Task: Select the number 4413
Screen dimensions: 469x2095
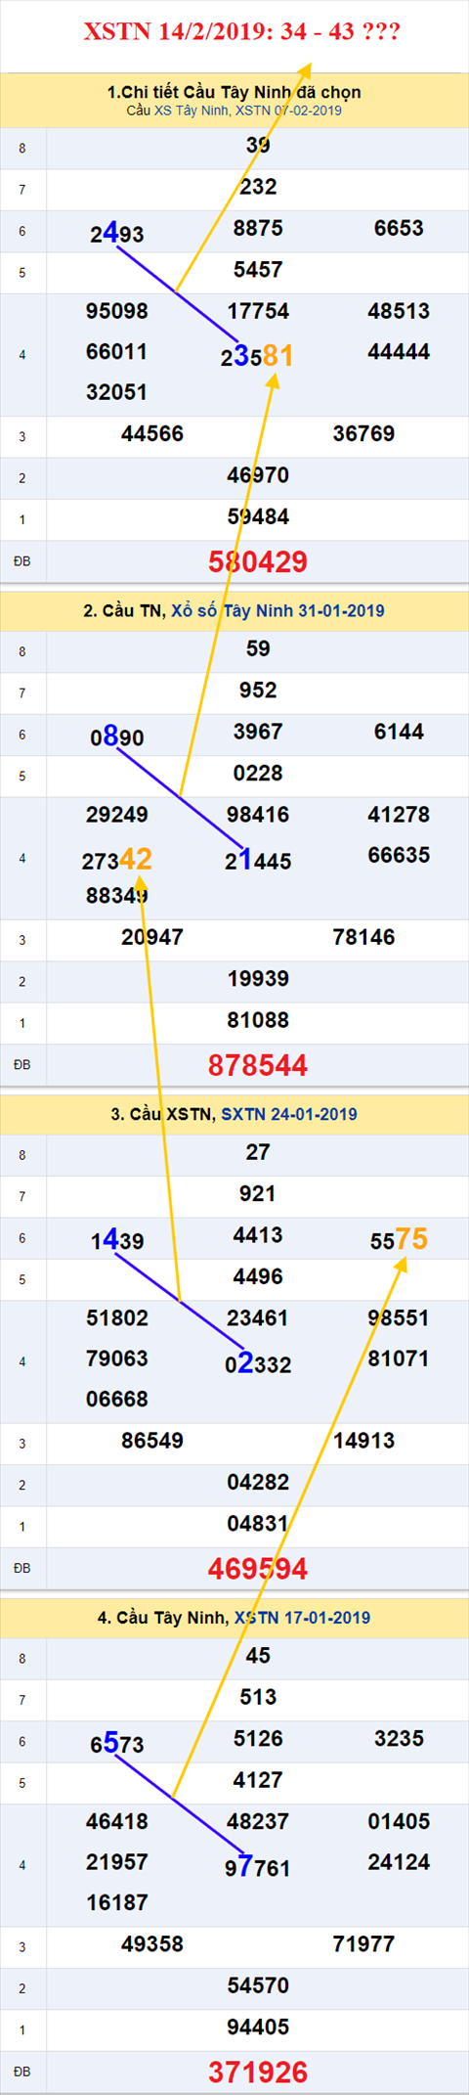Action: [258, 1235]
